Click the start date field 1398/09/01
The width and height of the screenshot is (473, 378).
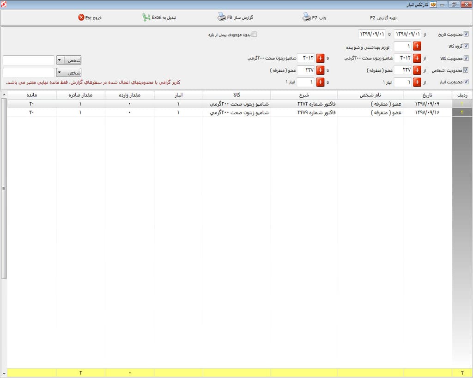tap(407, 34)
